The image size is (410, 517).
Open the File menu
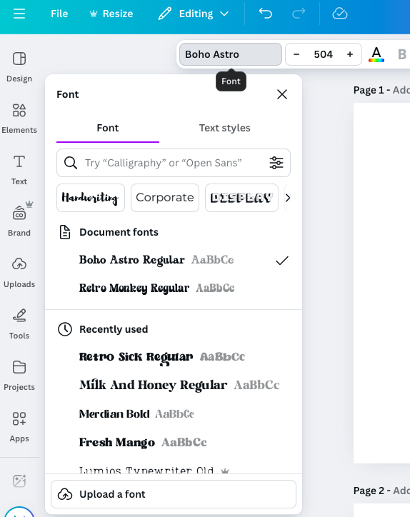tap(59, 14)
